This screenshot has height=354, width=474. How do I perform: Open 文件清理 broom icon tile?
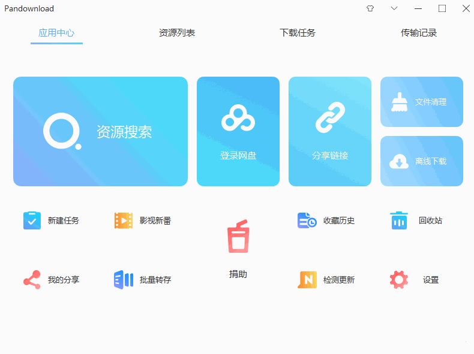(x=421, y=102)
